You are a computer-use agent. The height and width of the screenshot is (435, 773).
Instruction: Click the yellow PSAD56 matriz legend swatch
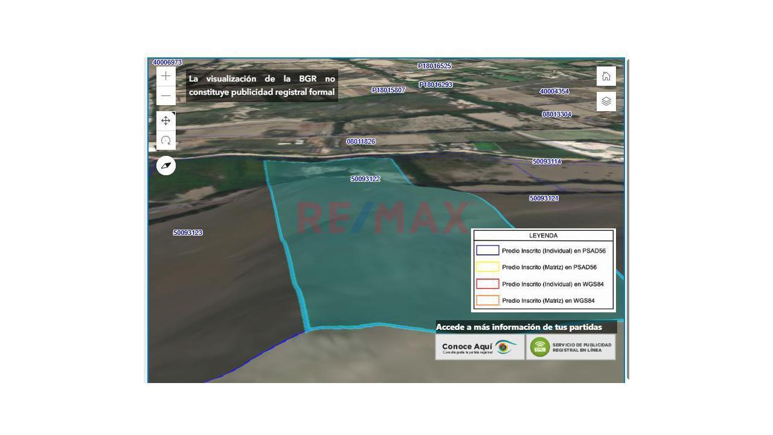(x=488, y=267)
